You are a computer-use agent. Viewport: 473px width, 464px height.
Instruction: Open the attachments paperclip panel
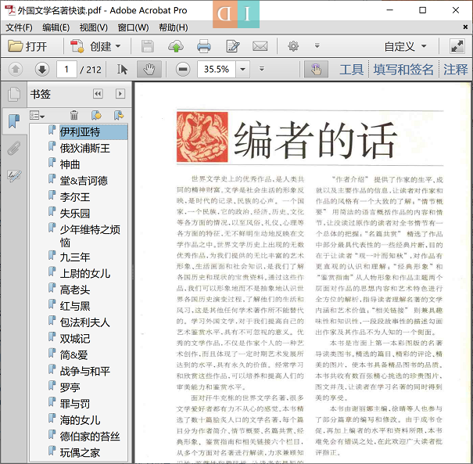pos(14,148)
